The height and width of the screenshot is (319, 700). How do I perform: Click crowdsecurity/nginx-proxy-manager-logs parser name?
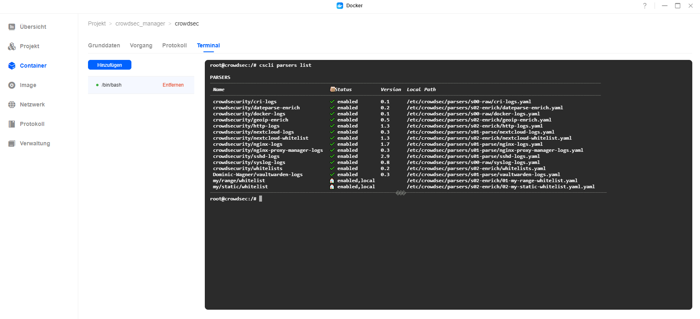click(x=268, y=150)
